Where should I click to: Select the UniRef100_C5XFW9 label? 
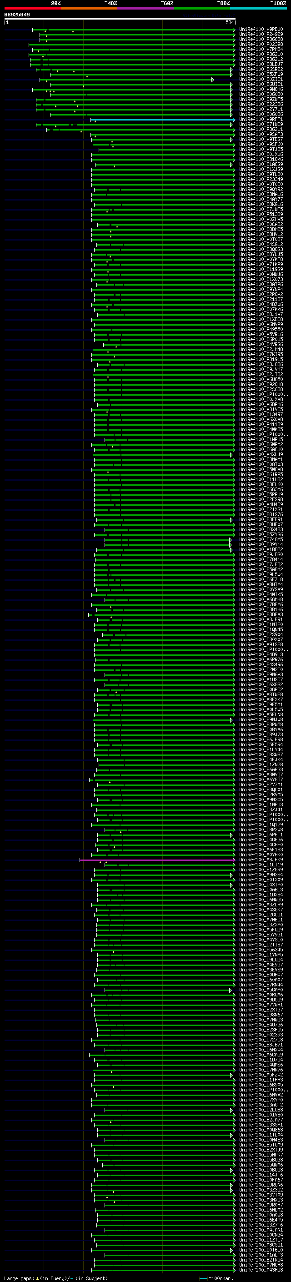[261, 74]
